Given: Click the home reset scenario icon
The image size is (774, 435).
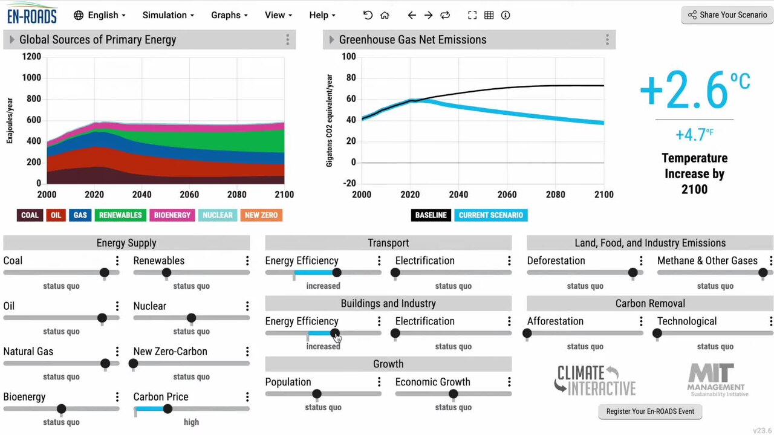Looking at the screenshot, I should tap(385, 15).
